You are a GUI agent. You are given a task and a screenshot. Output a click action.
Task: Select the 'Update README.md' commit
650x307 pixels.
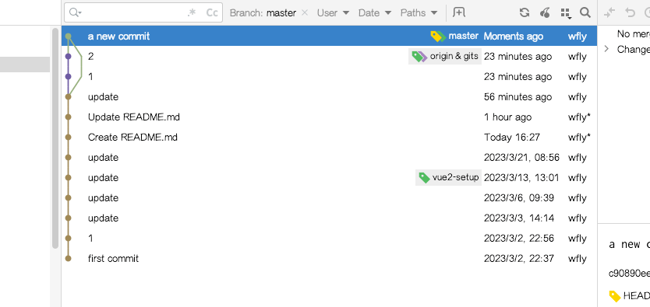click(x=329, y=117)
